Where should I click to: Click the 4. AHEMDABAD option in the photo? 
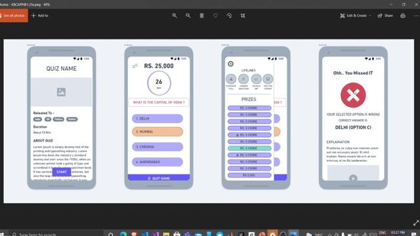(157, 162)
